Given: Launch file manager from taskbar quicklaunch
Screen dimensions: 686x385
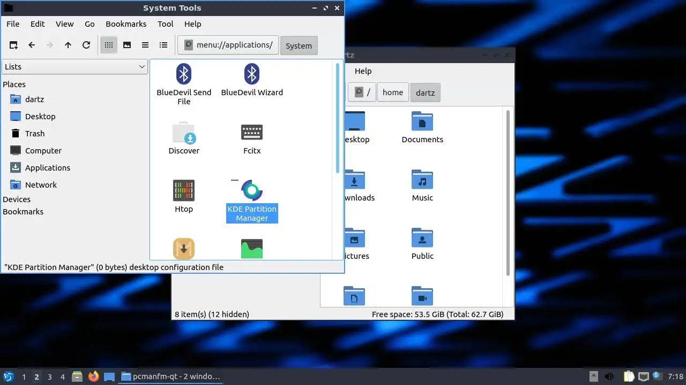Looking at the screenshot, I should [x=77, y=376].
